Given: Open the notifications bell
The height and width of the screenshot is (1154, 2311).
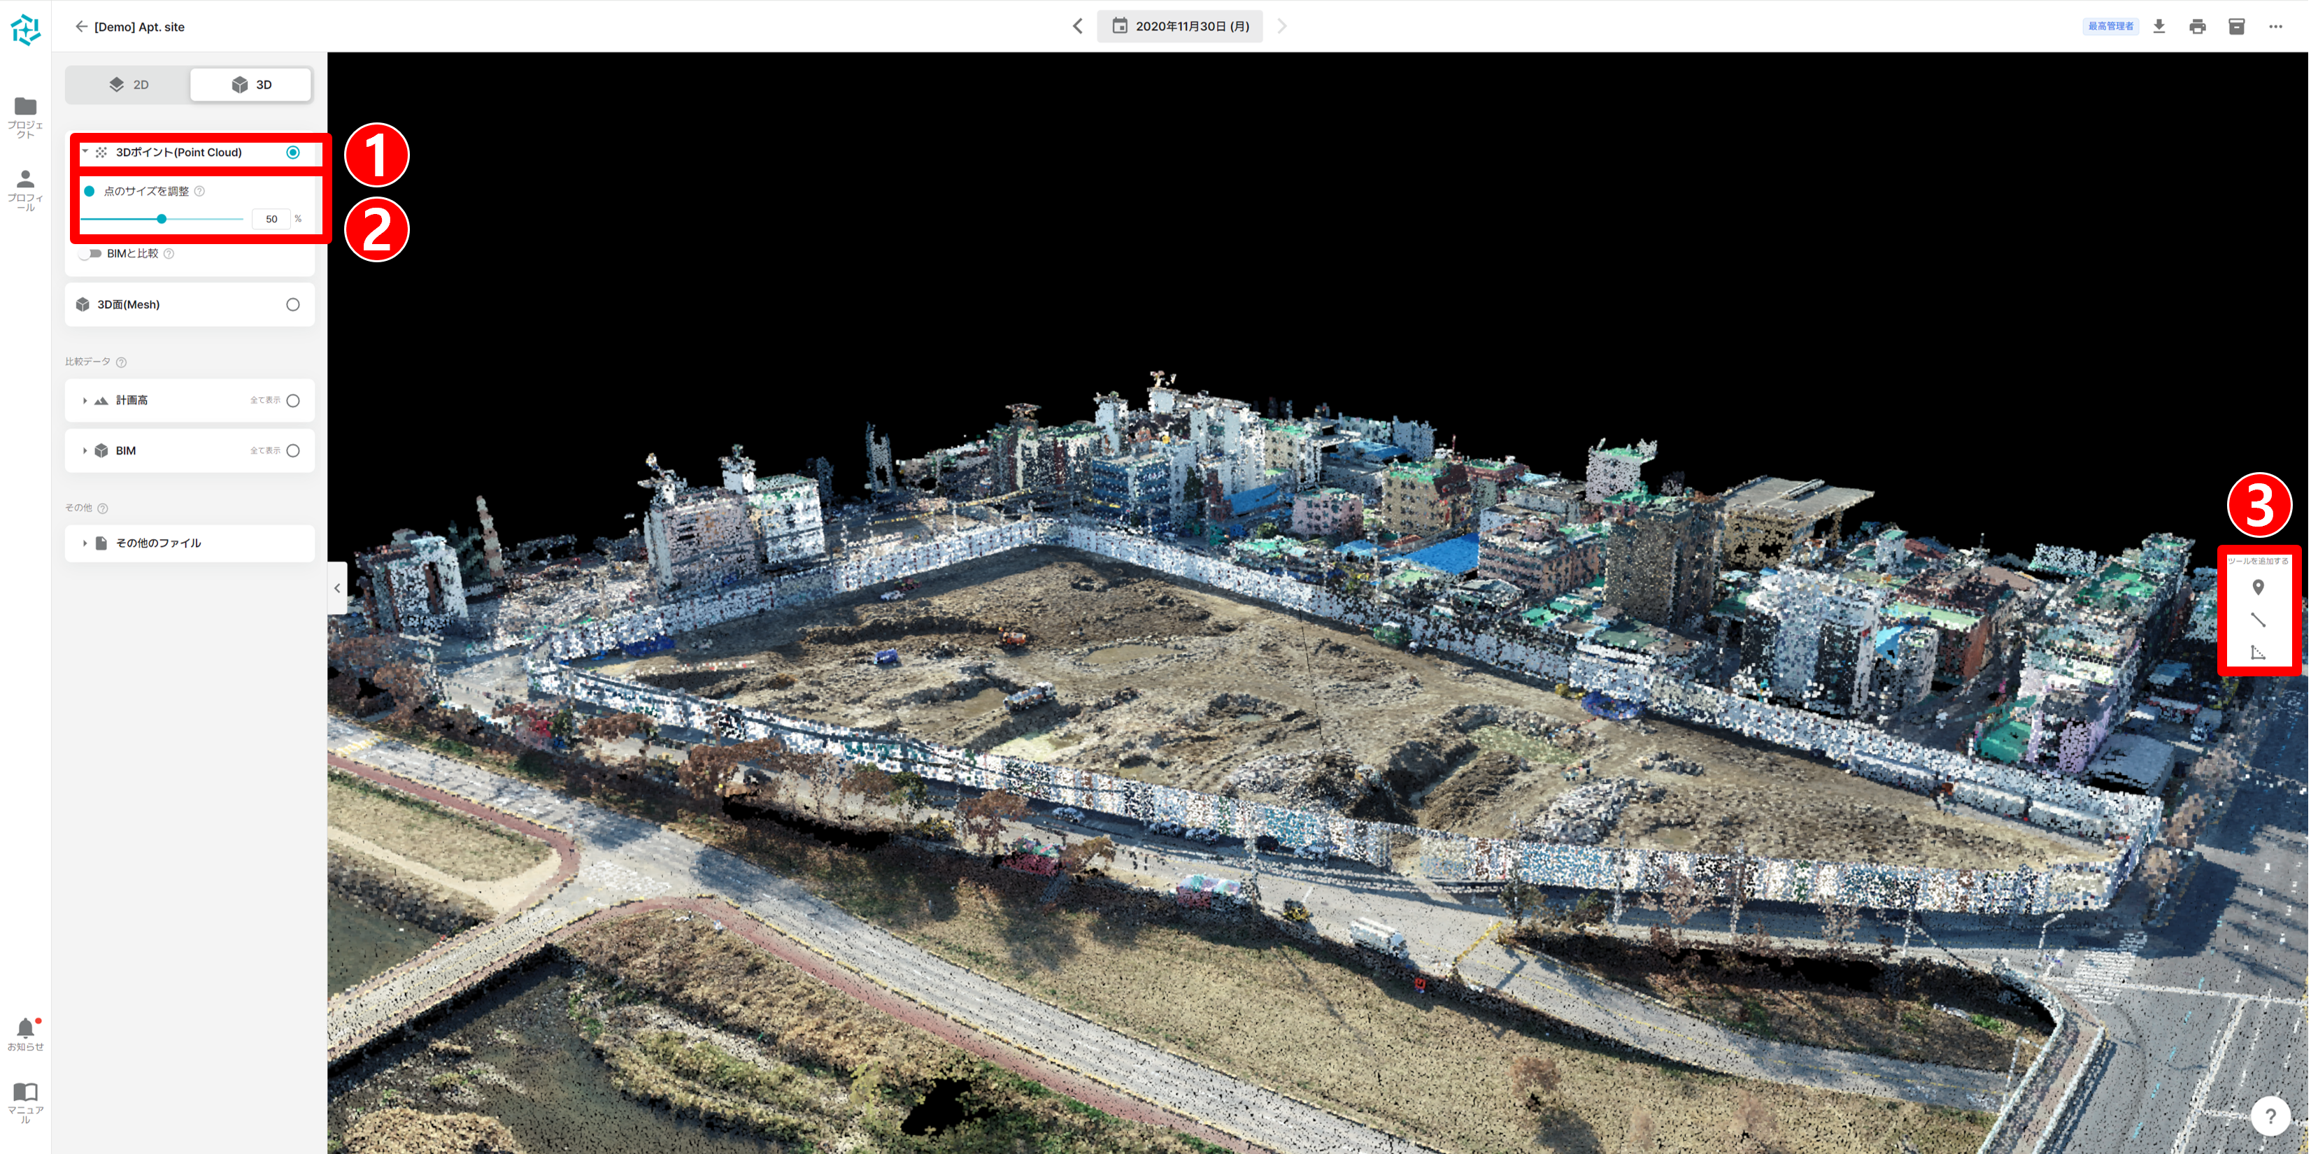Looking at the screenshot, I should click(25, 1028).
